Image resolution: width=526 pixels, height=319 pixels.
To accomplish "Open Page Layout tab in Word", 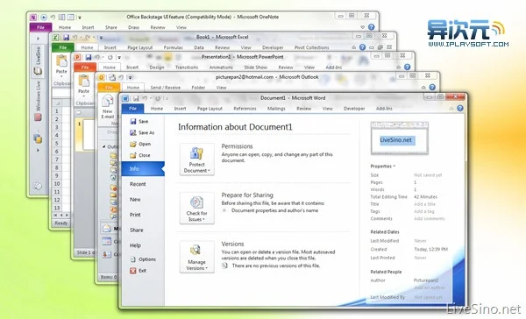I will 210,109.
